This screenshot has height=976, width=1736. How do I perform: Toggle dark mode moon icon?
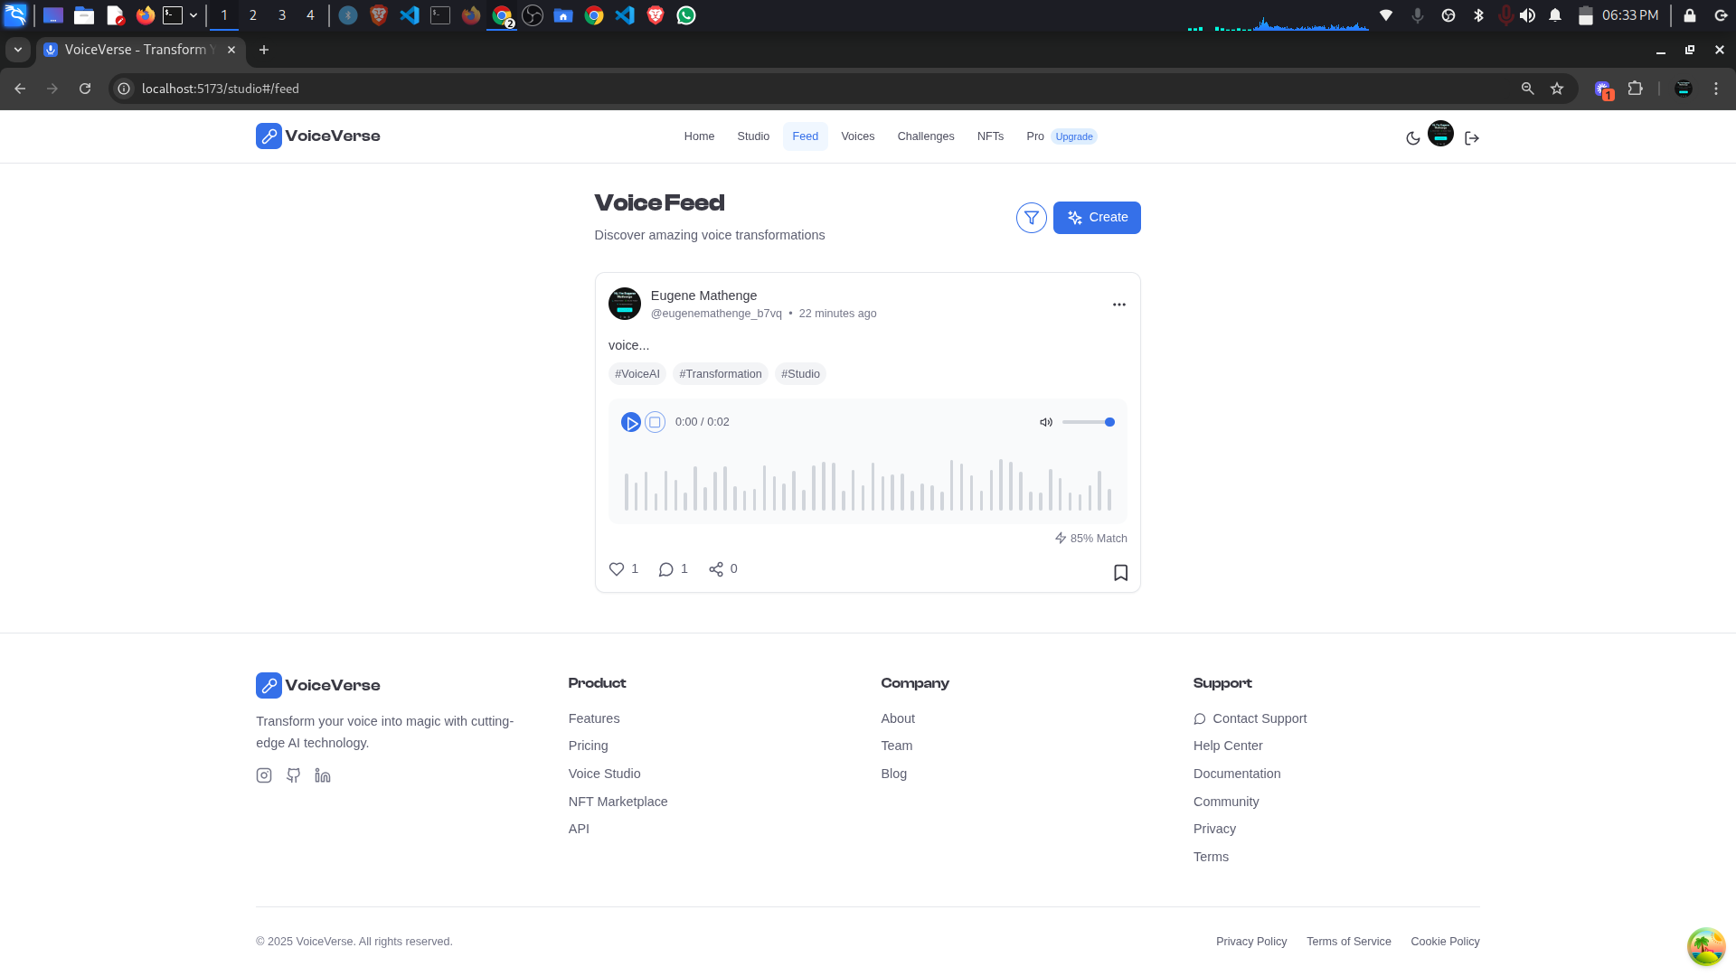(x=1413, y=138)
